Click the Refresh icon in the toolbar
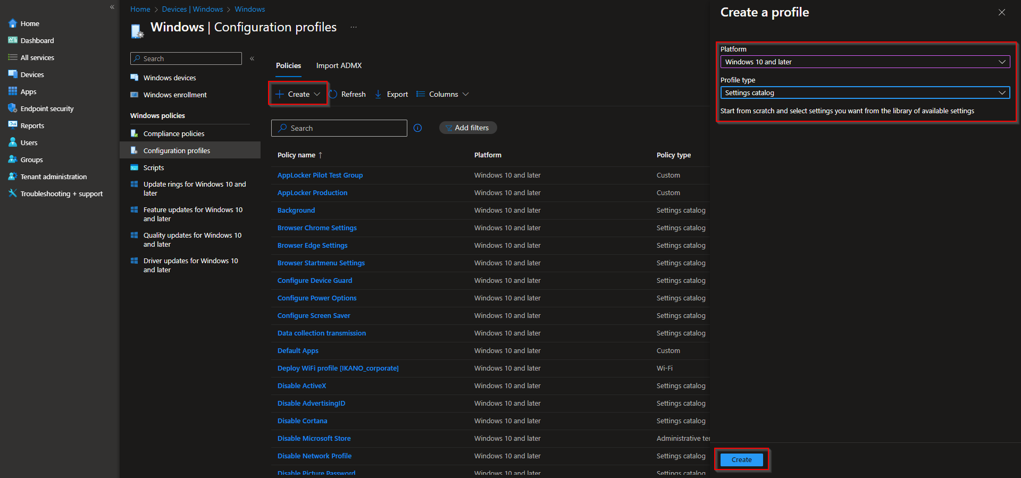This screenshot has height=478, width=1021. tap(333, 94)
